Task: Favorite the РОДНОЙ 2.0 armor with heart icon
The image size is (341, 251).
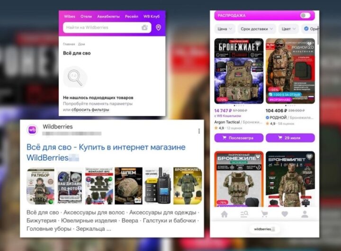Action: 309,44
